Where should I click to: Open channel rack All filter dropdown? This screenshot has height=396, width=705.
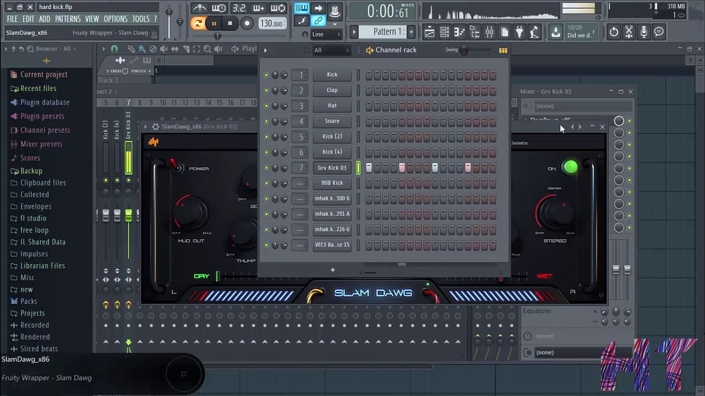pyautogui.click(x=331, y=50)
